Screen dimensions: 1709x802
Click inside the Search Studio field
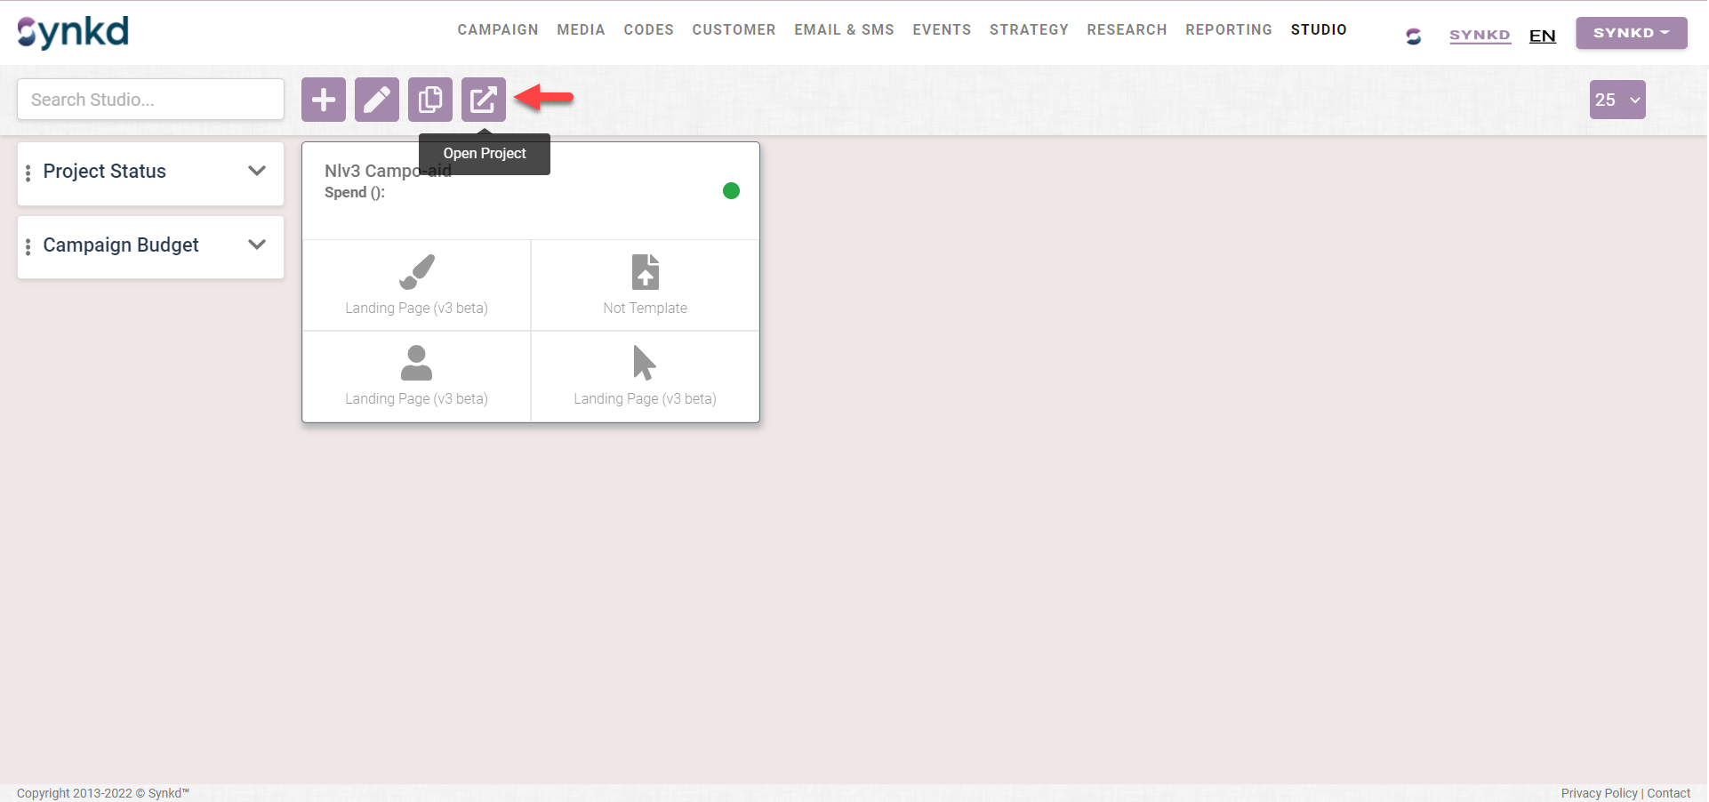[149, 99]
